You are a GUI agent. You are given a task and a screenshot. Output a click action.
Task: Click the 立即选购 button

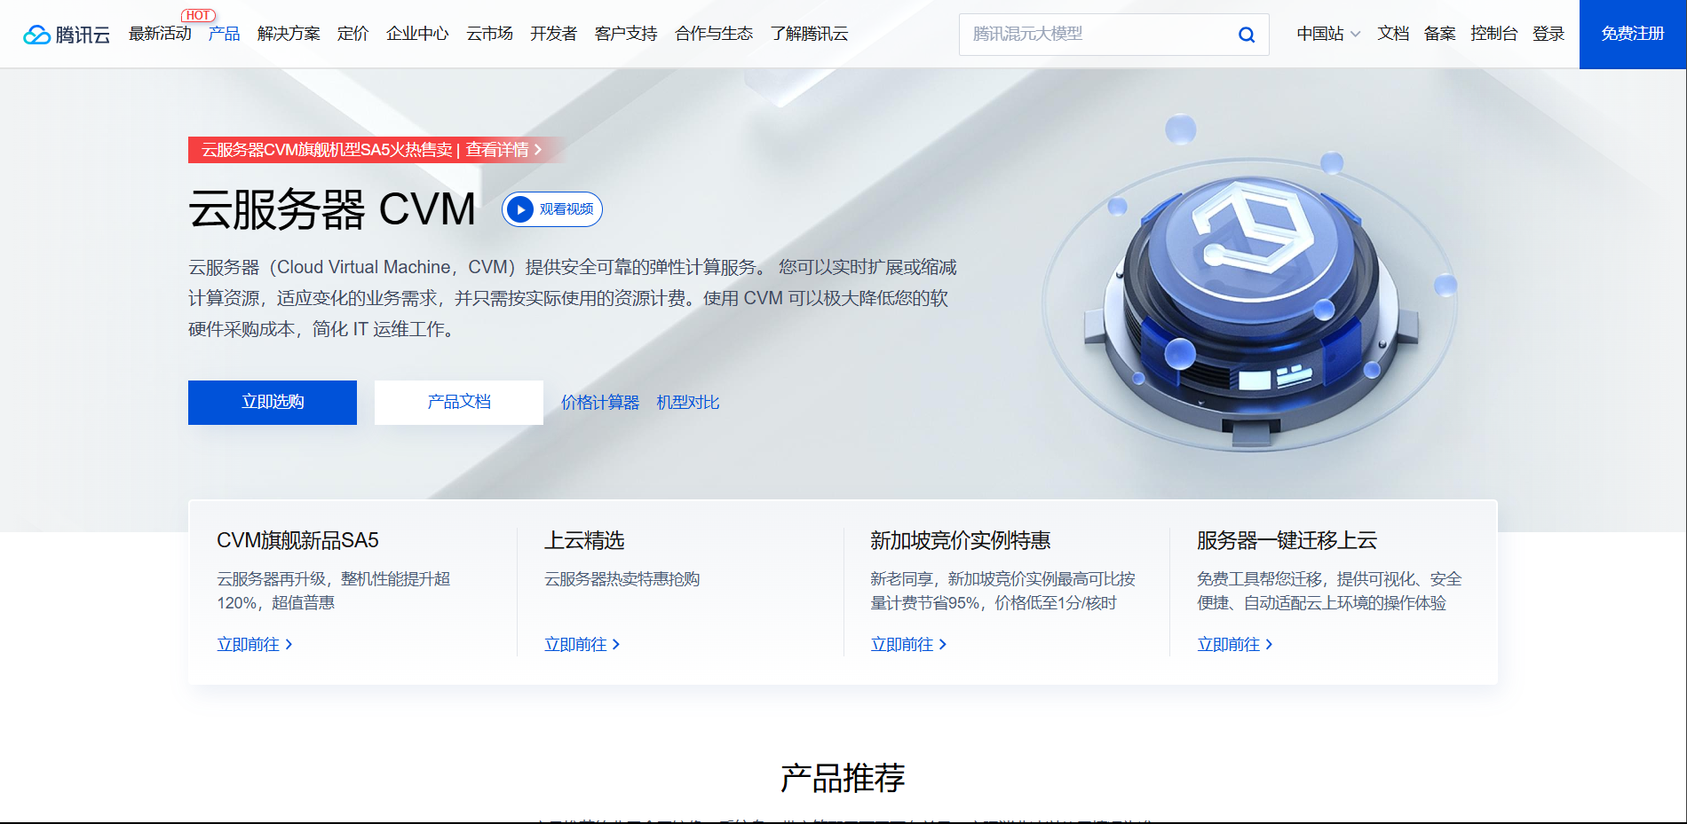[x=272, y=402]
